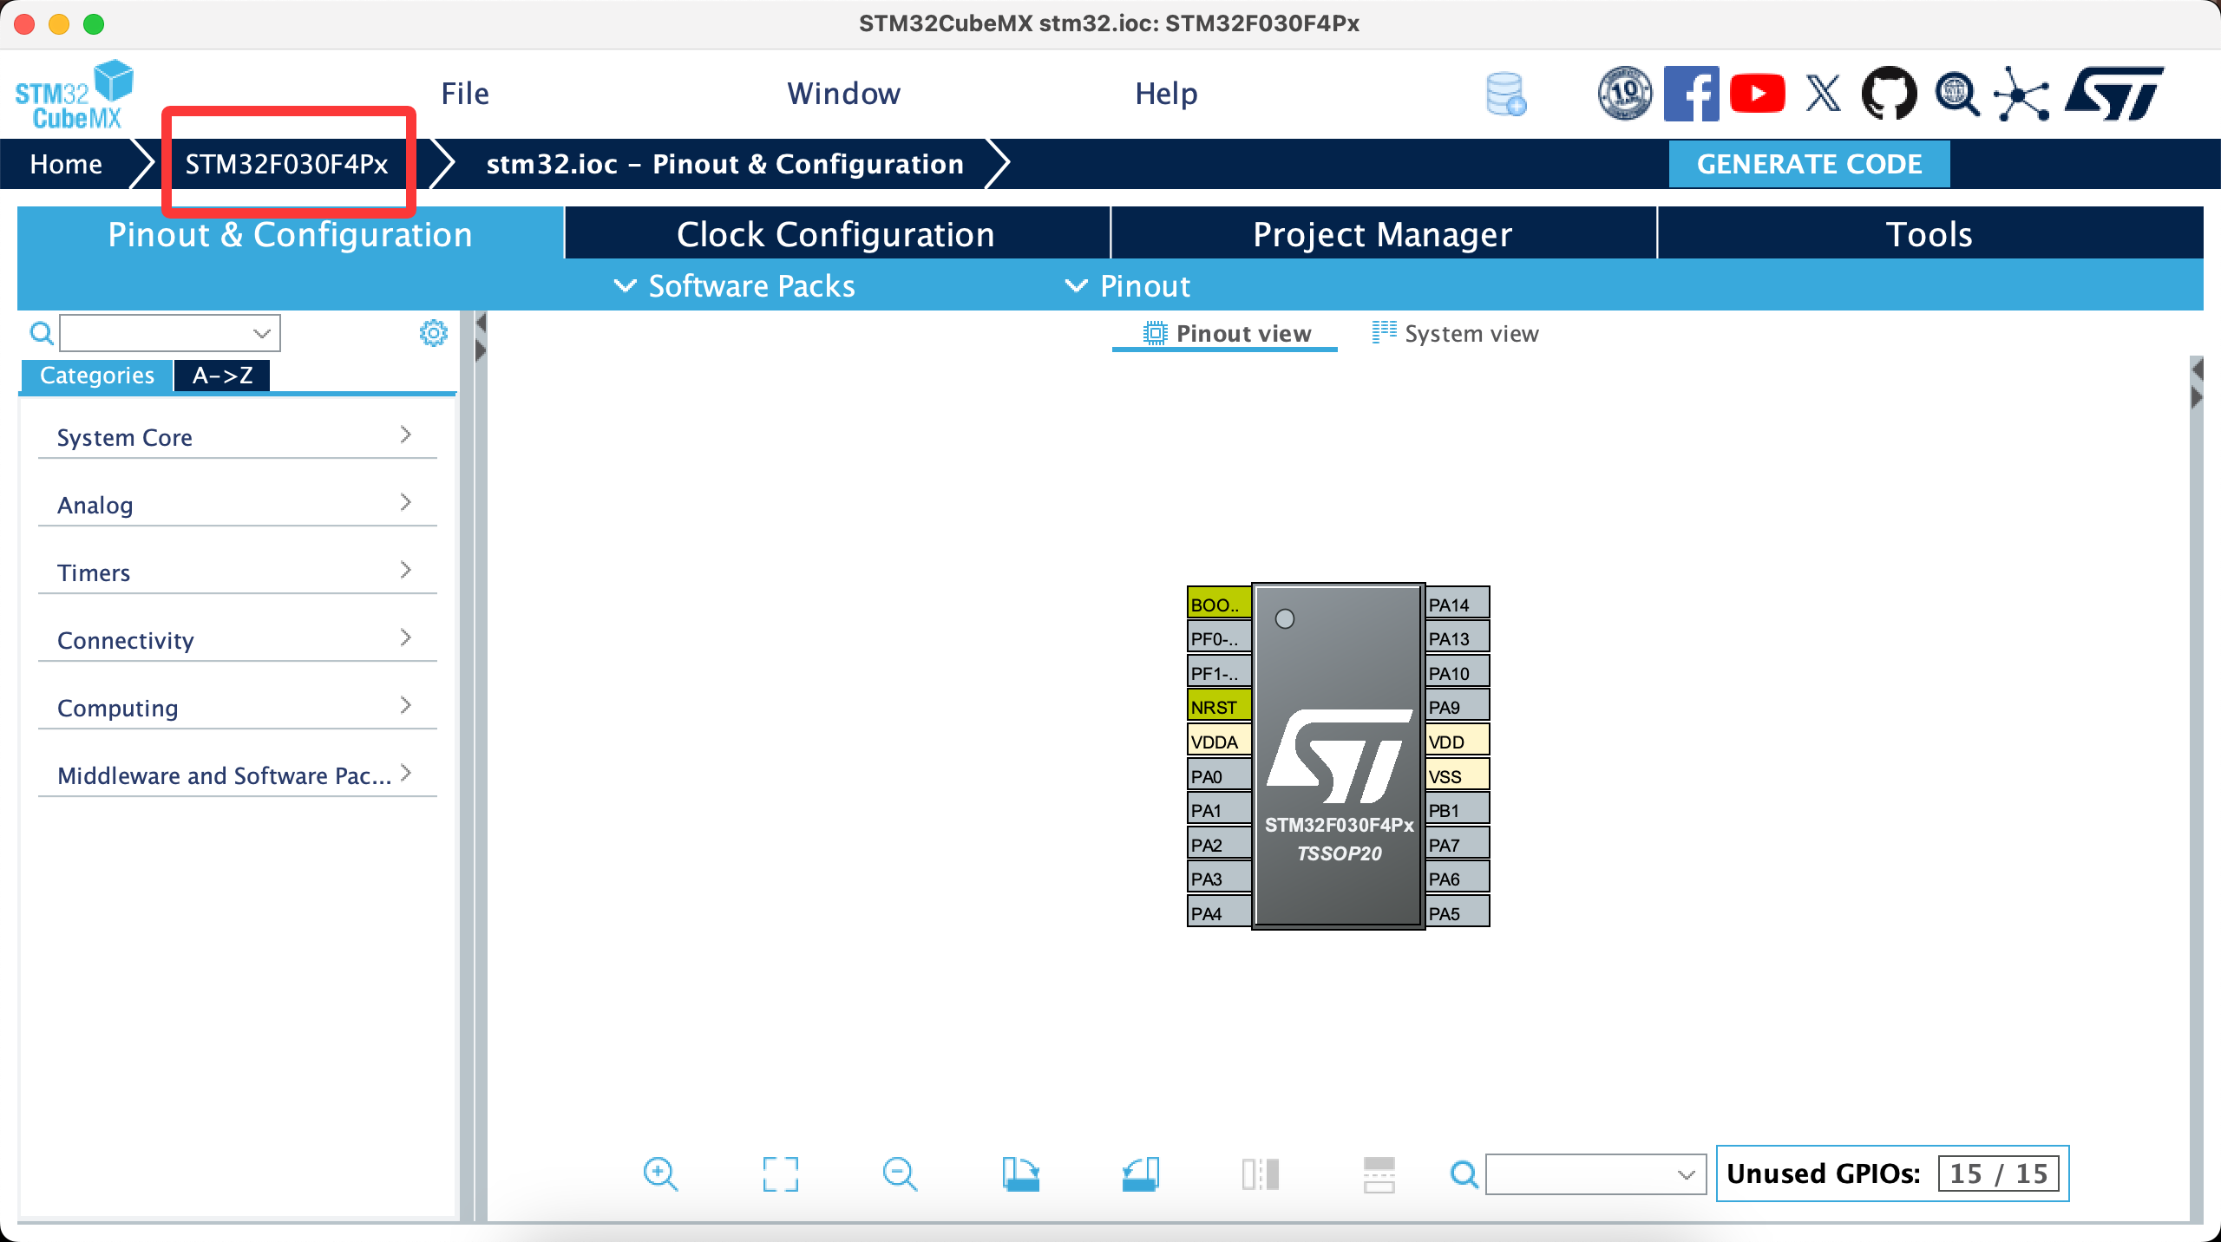Open the categories settings gear

pyautogui.click(x=433, y=333)
